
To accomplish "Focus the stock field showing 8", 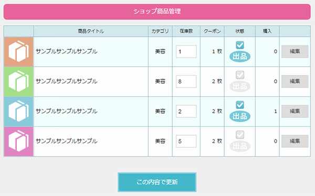I will tap(186, 81).
